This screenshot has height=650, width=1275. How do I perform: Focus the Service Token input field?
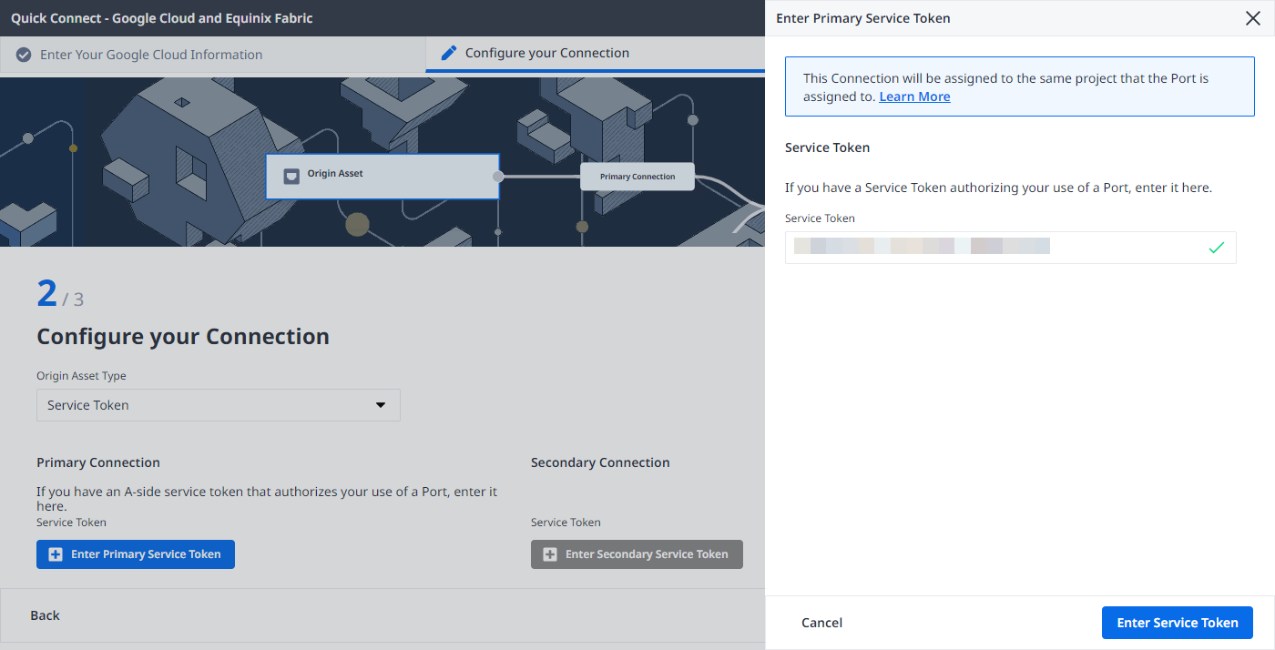coord(1011,247)
